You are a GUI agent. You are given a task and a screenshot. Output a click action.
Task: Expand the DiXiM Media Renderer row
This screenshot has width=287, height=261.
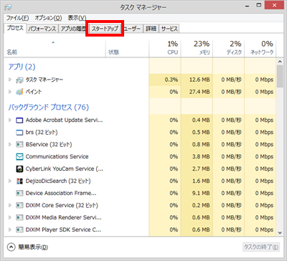(x=10, y=217)
